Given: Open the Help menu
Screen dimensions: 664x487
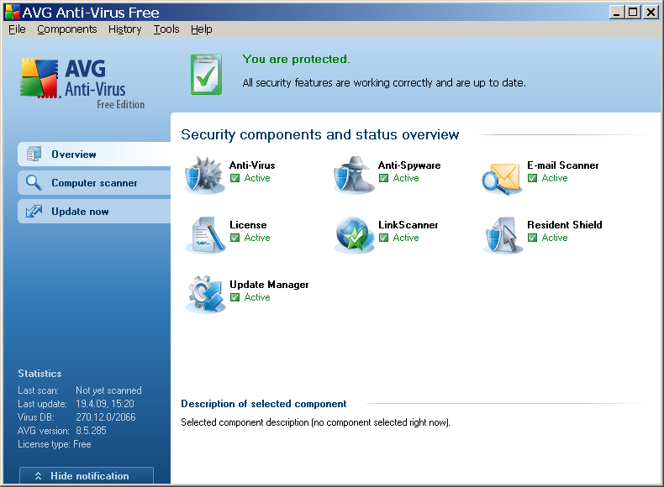Looking at the screenshot, I should click(201, 29).
